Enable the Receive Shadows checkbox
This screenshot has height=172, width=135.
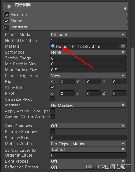point(53,131)
